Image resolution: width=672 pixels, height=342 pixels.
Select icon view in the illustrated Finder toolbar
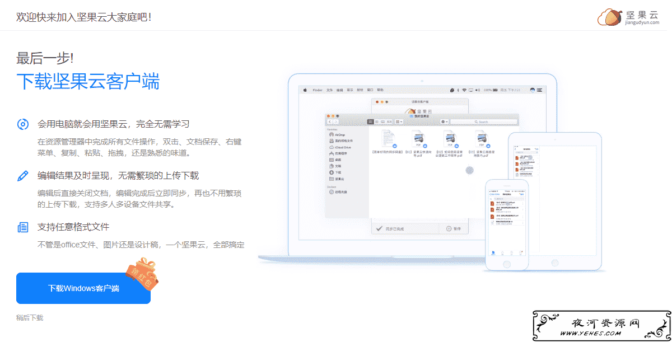tap(370, 121)
